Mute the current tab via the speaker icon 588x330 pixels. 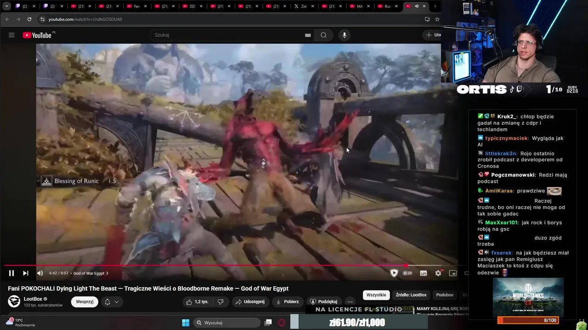coord(416,6)
